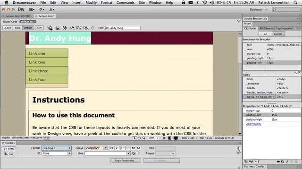Click the Multiscreen preview icon
This screenshot has width=302, height=169.
(x=50, y=28)
